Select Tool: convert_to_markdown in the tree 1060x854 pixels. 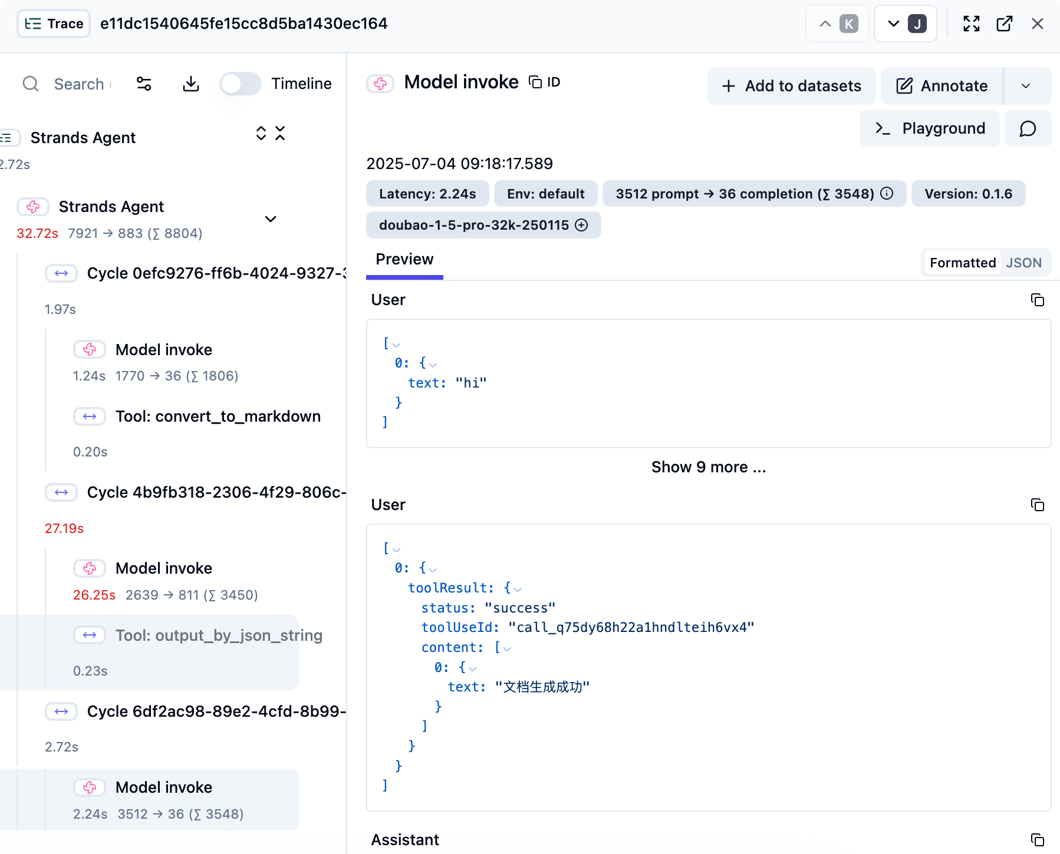tap(218, 416)
